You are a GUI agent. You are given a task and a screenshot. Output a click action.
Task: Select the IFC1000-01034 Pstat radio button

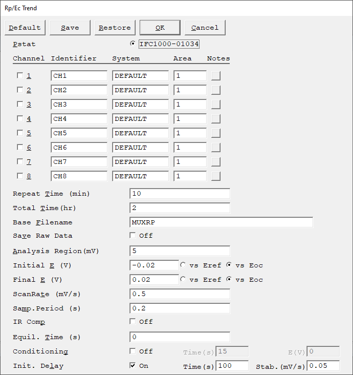[133, 44]
